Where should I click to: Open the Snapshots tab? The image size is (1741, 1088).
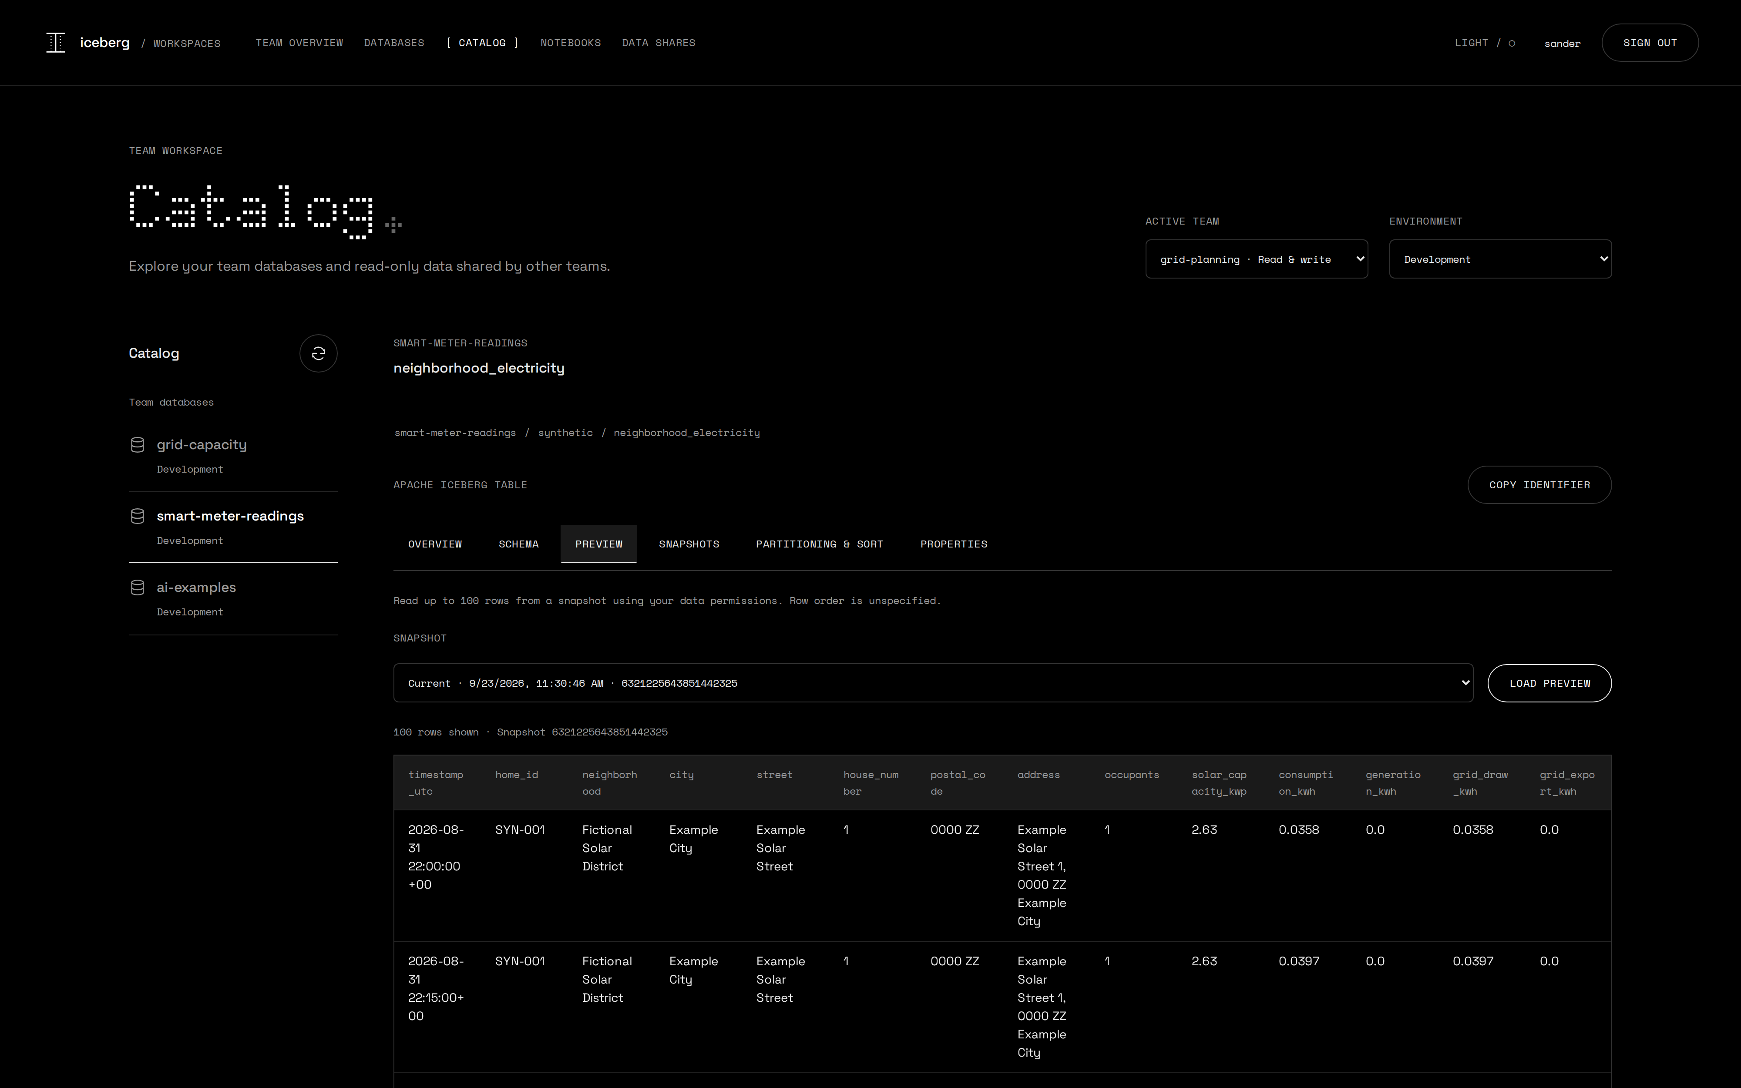pos(689,544)
